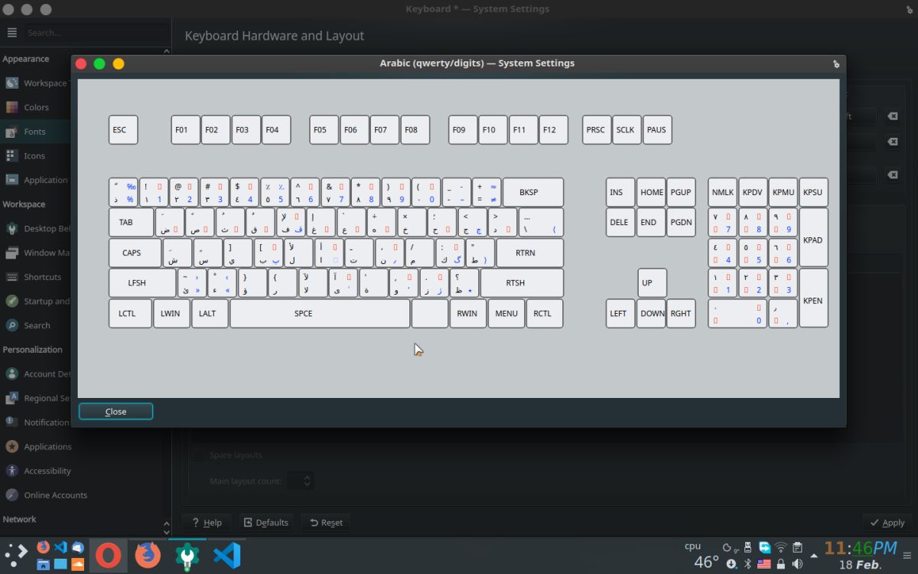
Task: Toggle the Spare layouts checkbox
Action: click(x=199, y=455)
